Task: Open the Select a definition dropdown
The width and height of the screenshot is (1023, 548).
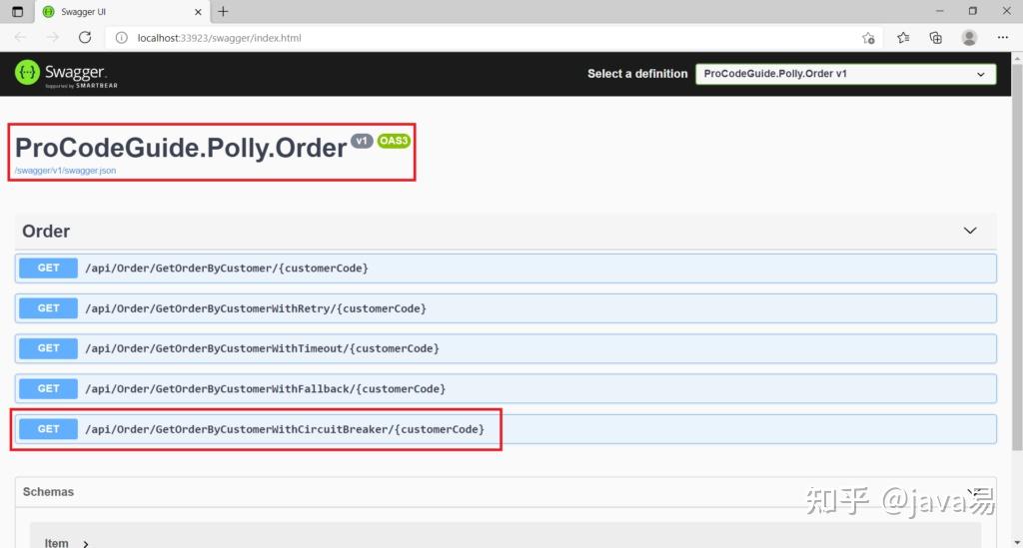Action: click(845, 74)
